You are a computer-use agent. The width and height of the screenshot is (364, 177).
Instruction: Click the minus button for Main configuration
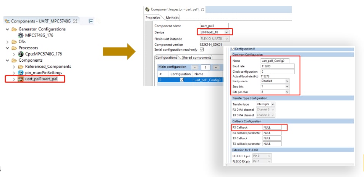click(194, 67)
